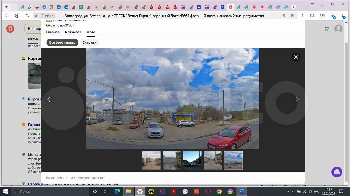The height and width of the screenshot is (196, 350).
Task: Click the browser back arrow
Action: coord(7,16)
